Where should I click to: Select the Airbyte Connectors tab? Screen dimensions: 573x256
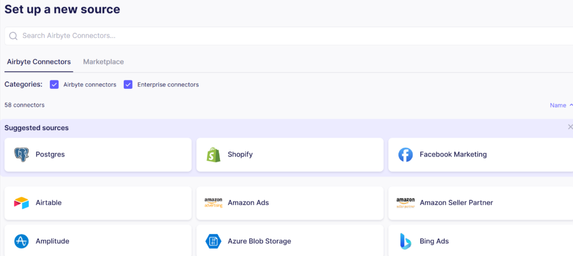(x=39, y=61)
